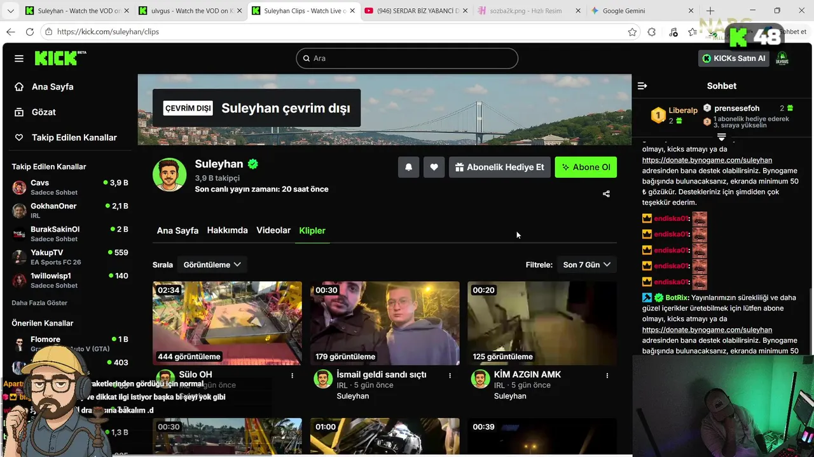The width and height of the screenshot is (814, 457).
Task: Switch to the Hakkımda tab
Action: tap(227, 230)
